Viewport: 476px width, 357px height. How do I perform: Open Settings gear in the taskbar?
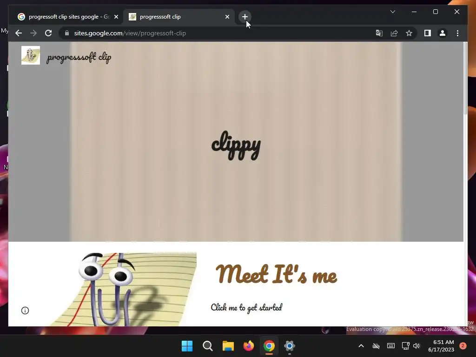pyautogui.click(x=289, y=346)
